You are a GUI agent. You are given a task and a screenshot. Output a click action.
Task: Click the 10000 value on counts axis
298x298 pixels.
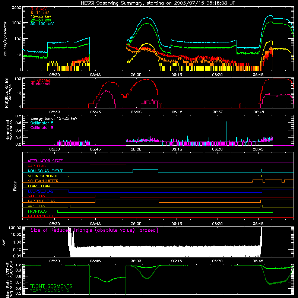[16, 8]
